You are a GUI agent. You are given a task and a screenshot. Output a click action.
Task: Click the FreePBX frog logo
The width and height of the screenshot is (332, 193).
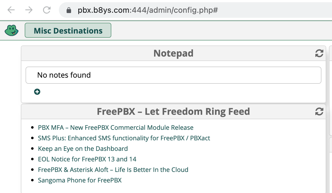11,30
